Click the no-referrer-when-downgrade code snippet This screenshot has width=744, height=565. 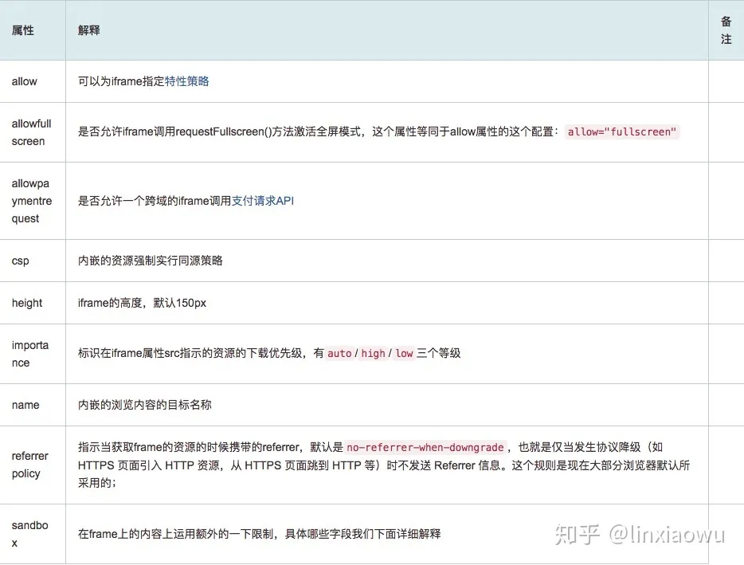click(425, 447)
